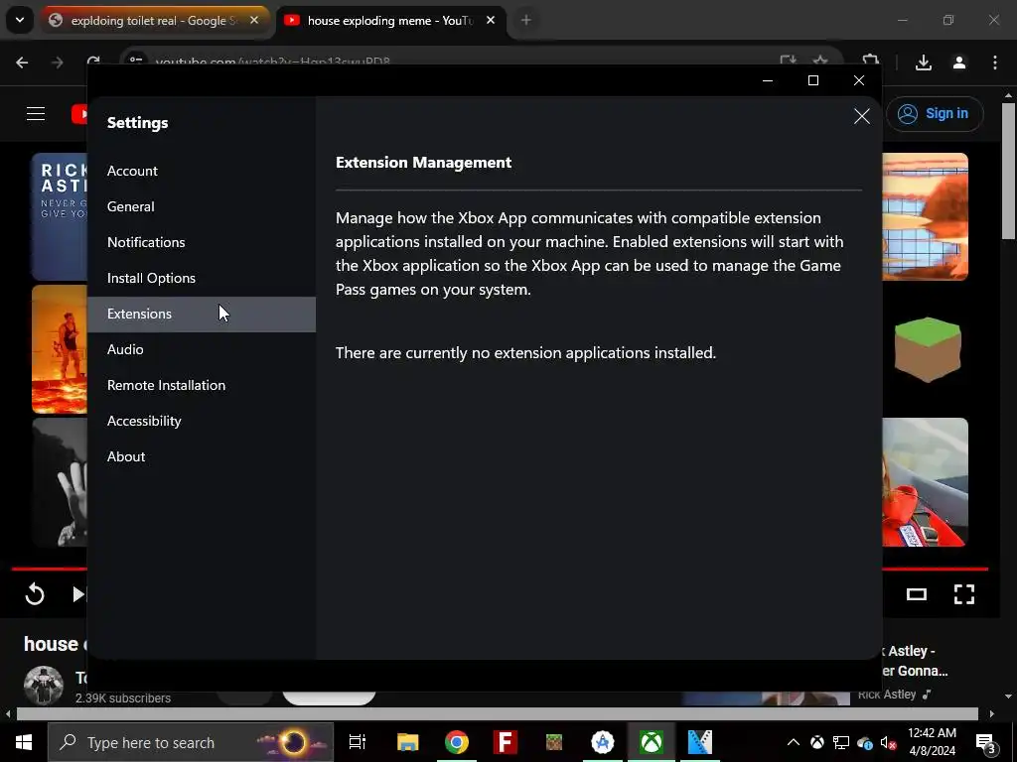Click the taskbar search box
The image size is (1017, 762).
click(x=191, y=742)
